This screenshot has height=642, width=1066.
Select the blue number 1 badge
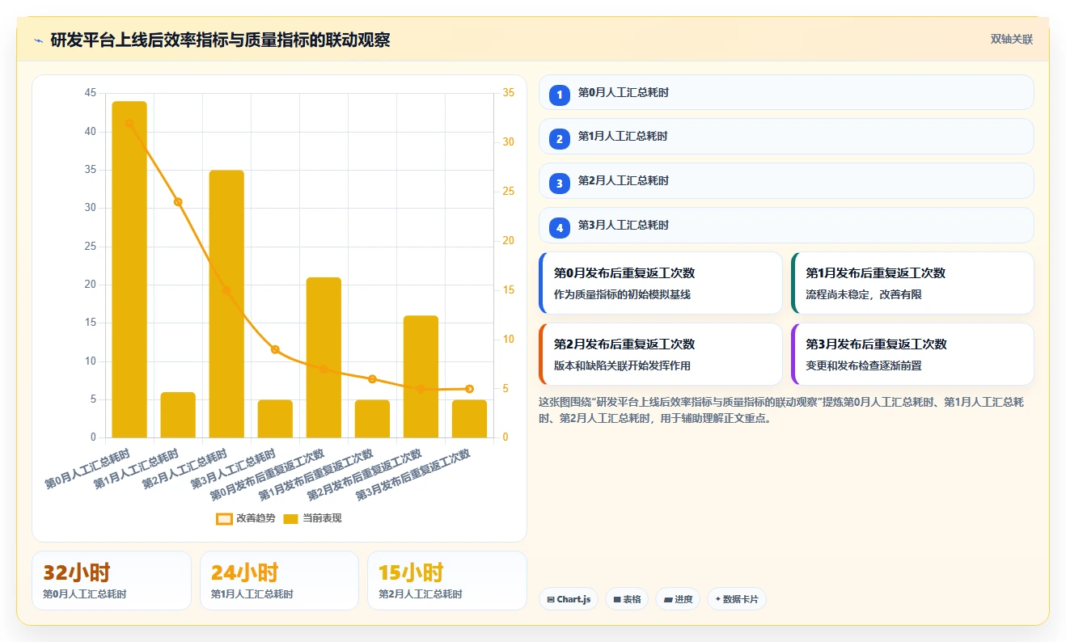click(x=559, y=95)
